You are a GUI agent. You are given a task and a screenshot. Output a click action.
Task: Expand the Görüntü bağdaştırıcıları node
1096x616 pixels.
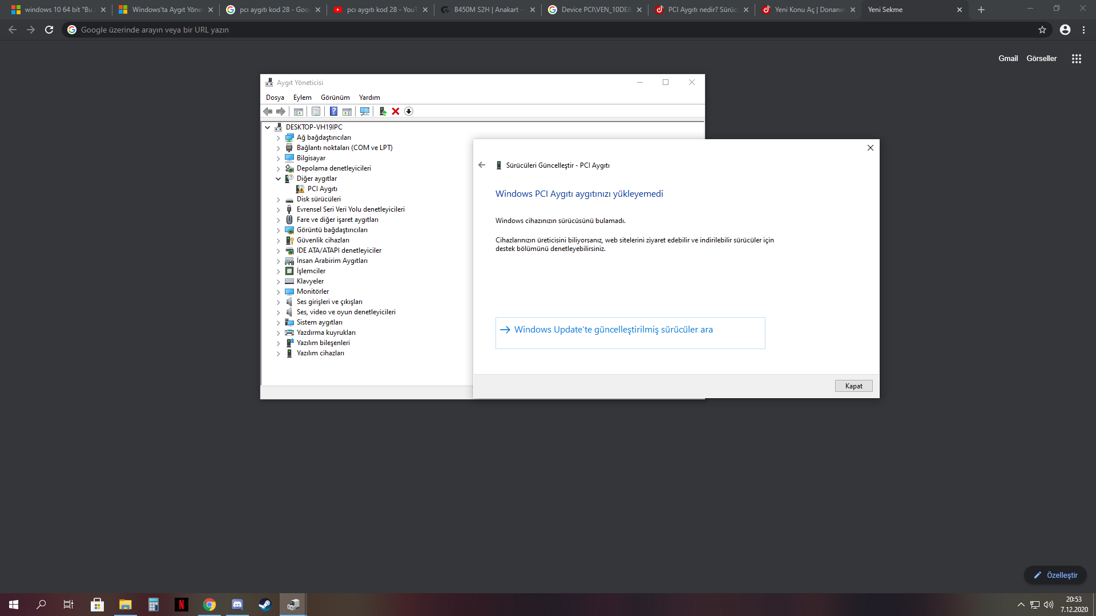coord(279,230)
